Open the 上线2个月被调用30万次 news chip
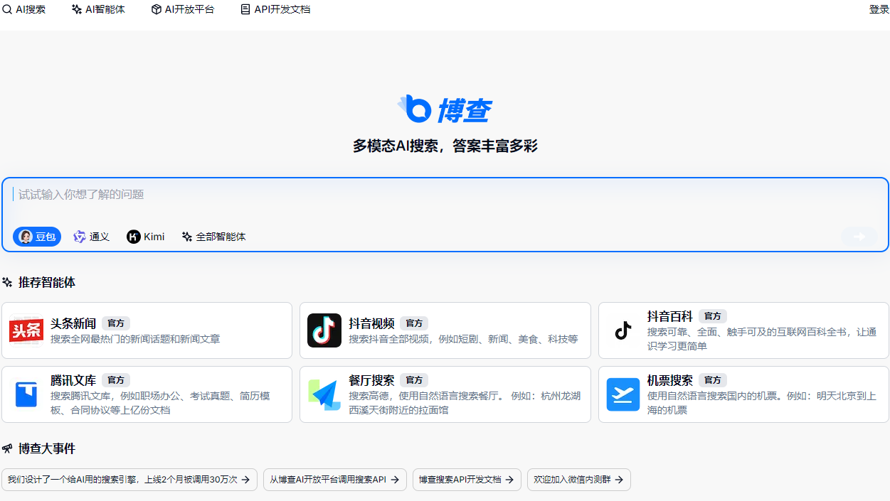This screenshot has height=501, width=890. point(129,480)
